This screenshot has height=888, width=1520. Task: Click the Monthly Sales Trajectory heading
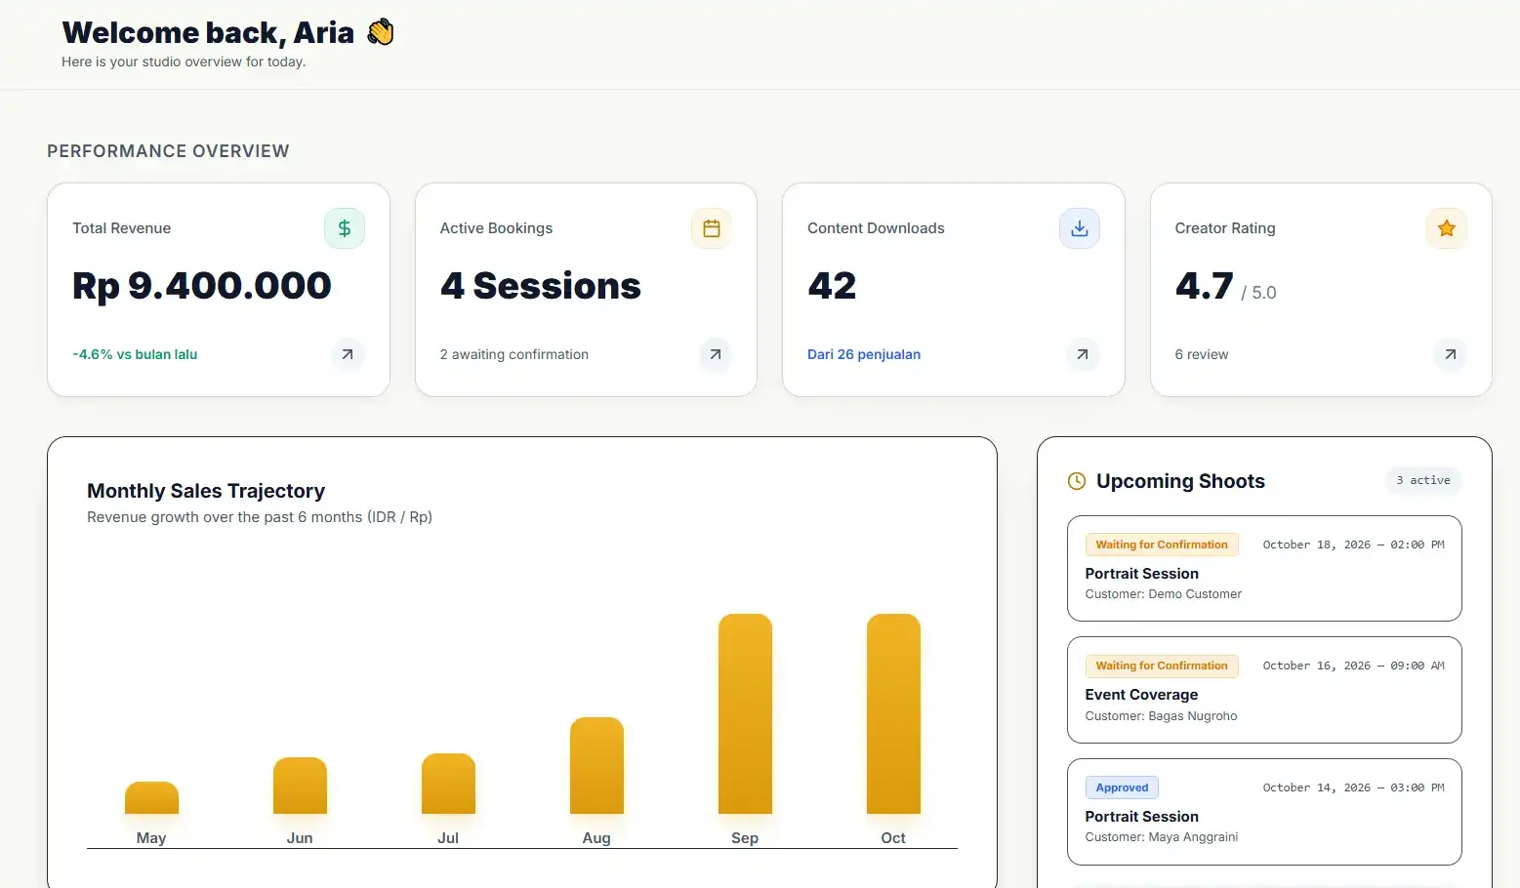pos(206,491)
